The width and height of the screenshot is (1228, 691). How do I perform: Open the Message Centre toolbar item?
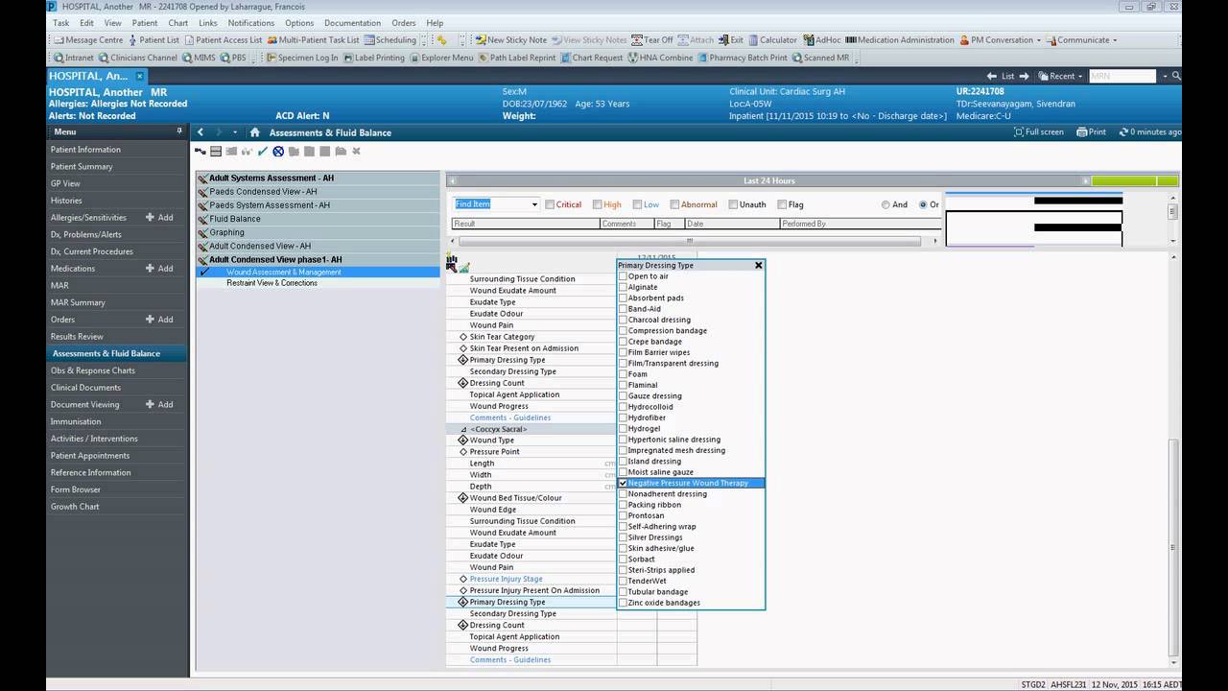87,40
